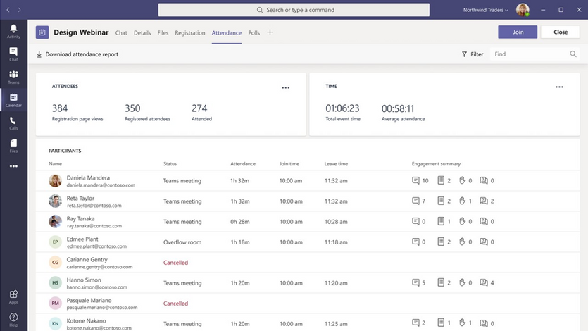Show more apps via sidebar ellipsis
The width and height of the screenshot is (588, 331).
point(13,167)
